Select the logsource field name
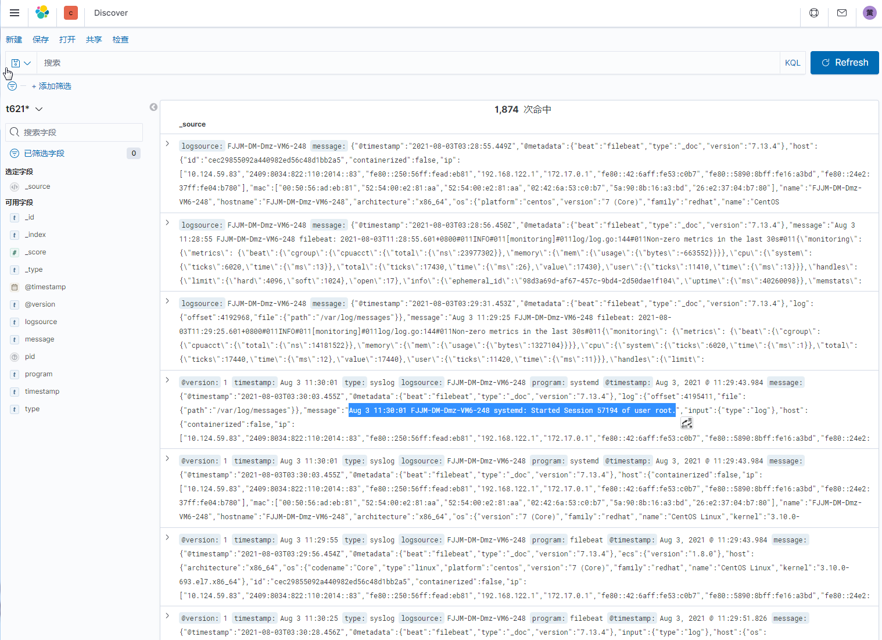Image resolution: width=882 pixels, height=640 pixels. (41, 322)
